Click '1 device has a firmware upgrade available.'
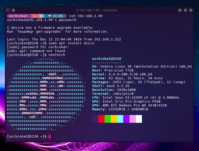 50,28
